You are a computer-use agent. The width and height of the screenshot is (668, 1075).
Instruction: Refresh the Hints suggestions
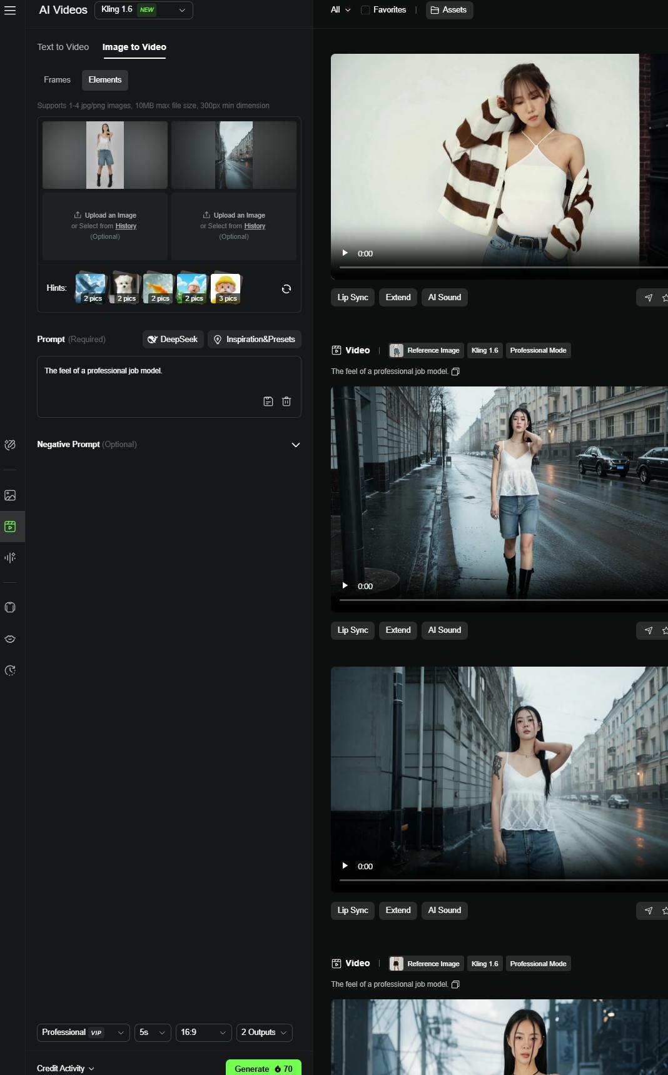coord(286,289)
